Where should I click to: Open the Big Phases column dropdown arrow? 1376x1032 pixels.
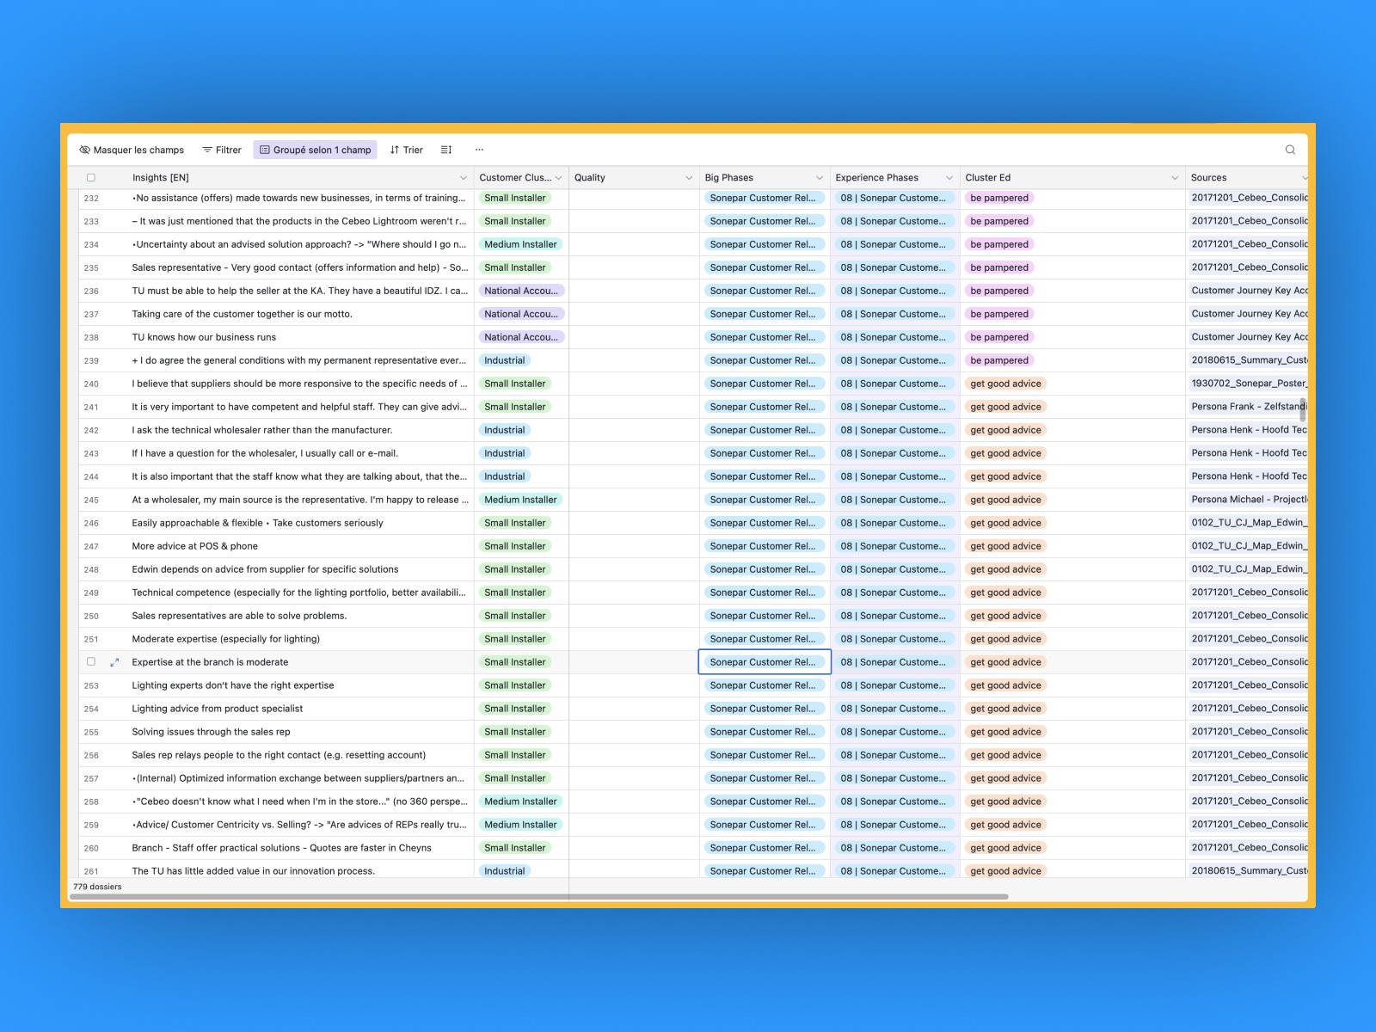[x=820, y=178]
